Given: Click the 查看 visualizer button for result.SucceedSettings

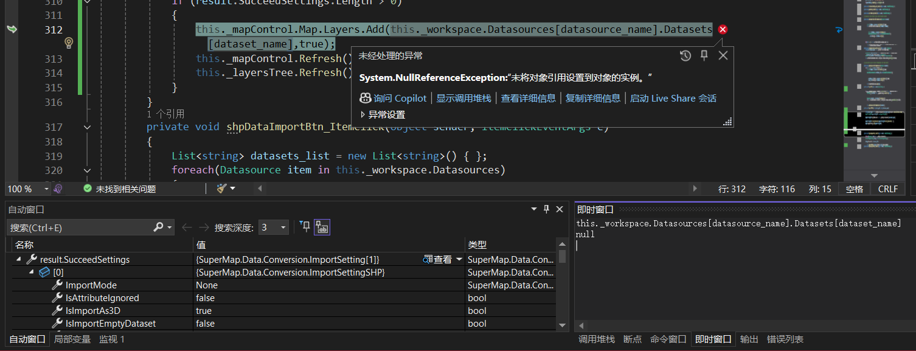Looking at the screenshot, I should pos(438,260).
